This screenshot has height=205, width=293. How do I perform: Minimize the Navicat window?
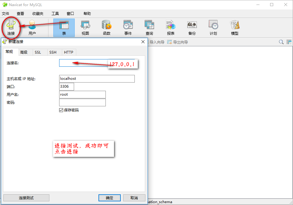tap(258, 5)
